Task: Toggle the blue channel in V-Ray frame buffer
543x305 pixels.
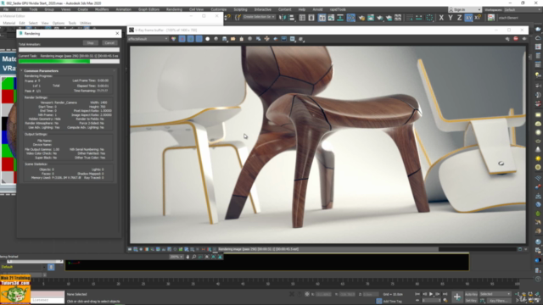Action: pos(199,39)
